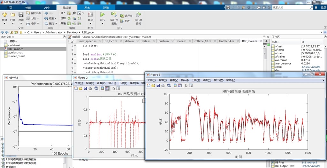This screenshot has height=168, width=327.
Task: Click the print icon in Figure 3 toolbar
Action: [x=163, y=85]
